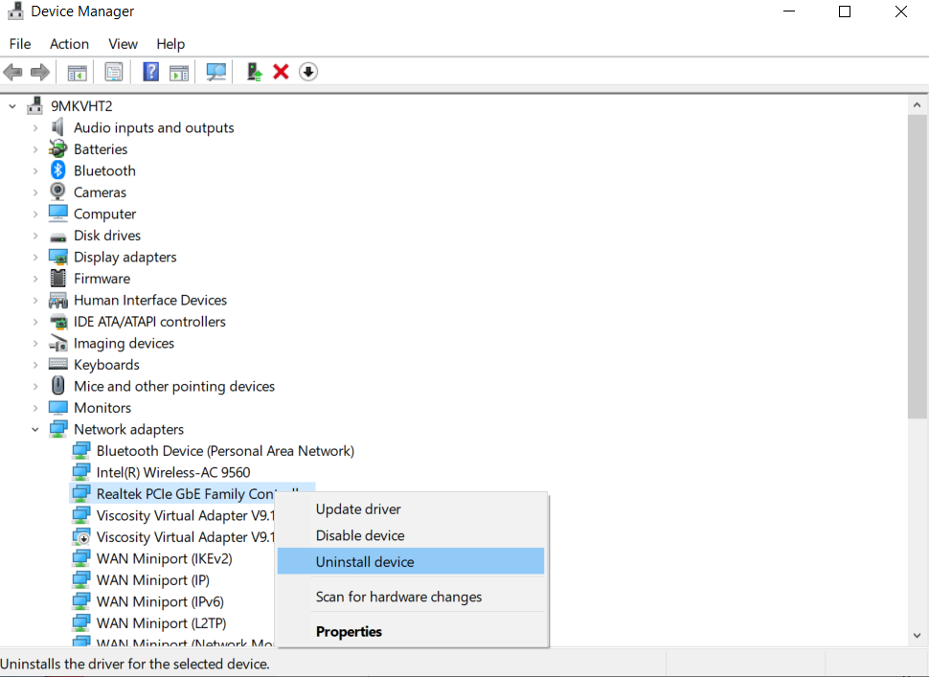Click the IDE ATA/ATAPI controllers icon
This screenshot has height=677, width=929.
point(58,322)
